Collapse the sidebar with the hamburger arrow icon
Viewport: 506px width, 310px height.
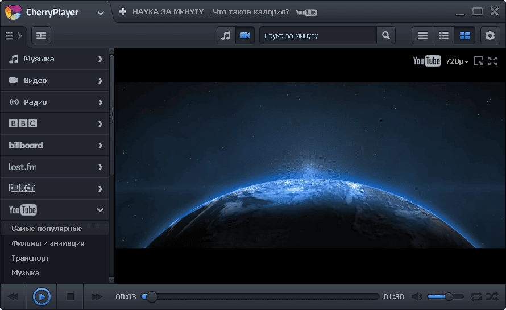13,36
